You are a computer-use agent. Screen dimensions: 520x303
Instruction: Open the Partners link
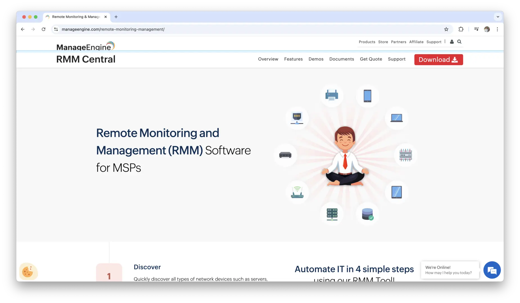coord(398,42)
